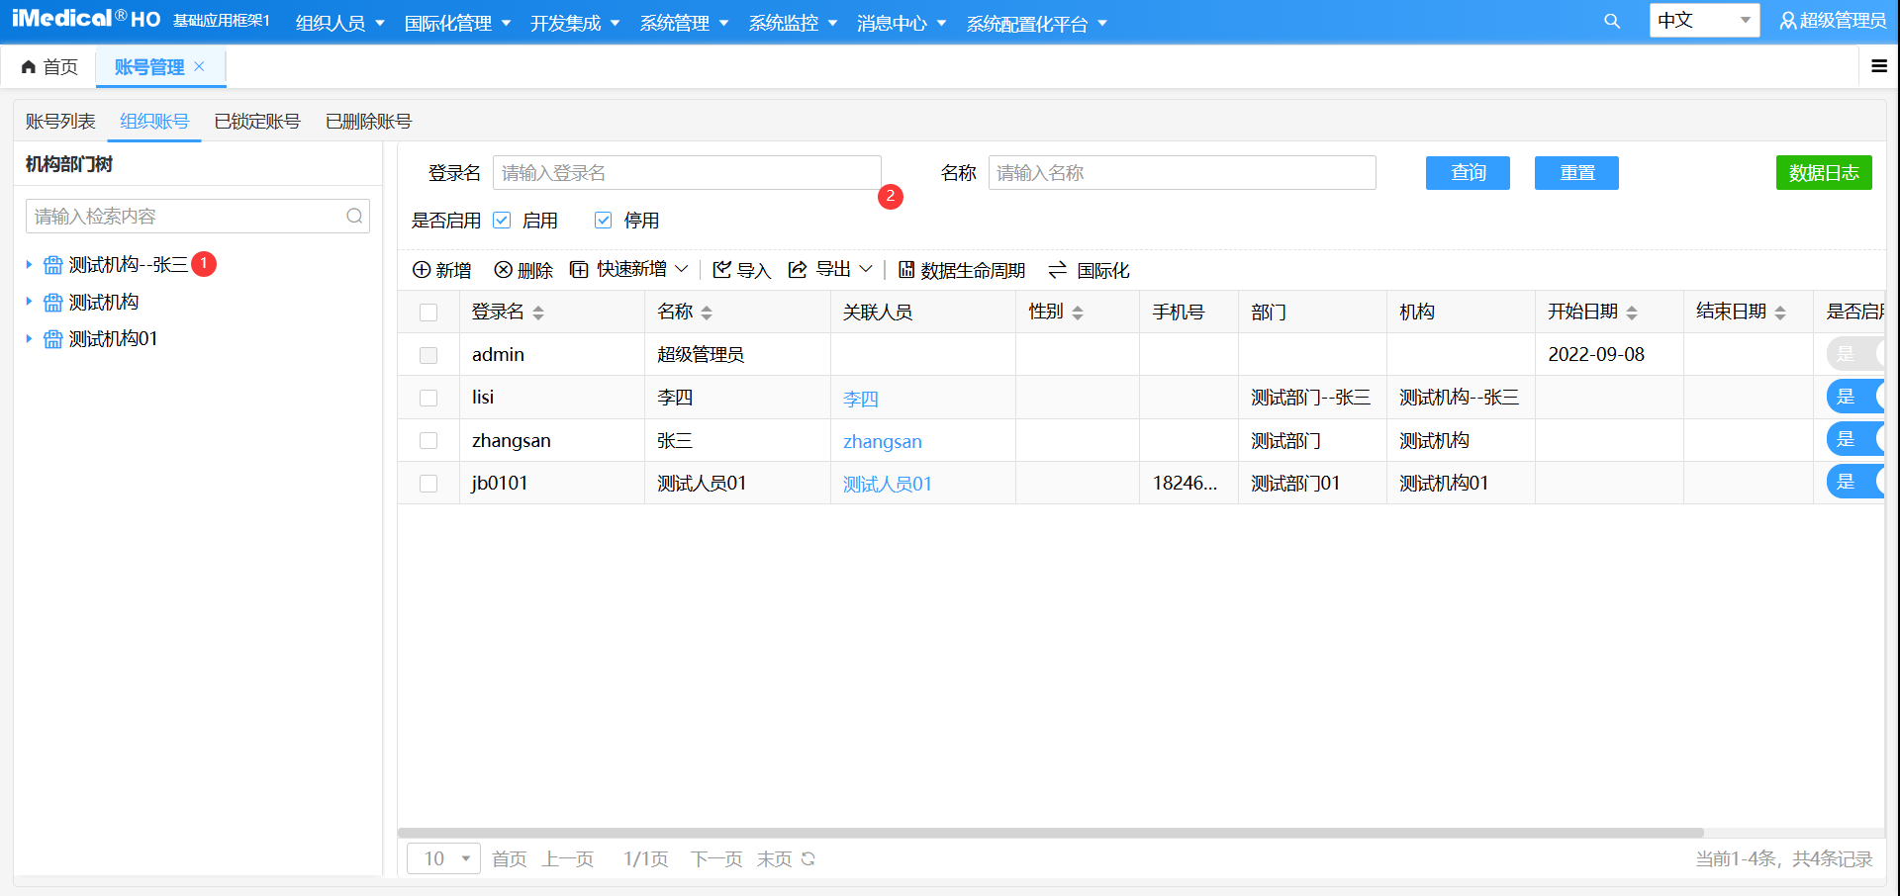
Task: Open the 开发集成 menu
Action: (575, 23)
